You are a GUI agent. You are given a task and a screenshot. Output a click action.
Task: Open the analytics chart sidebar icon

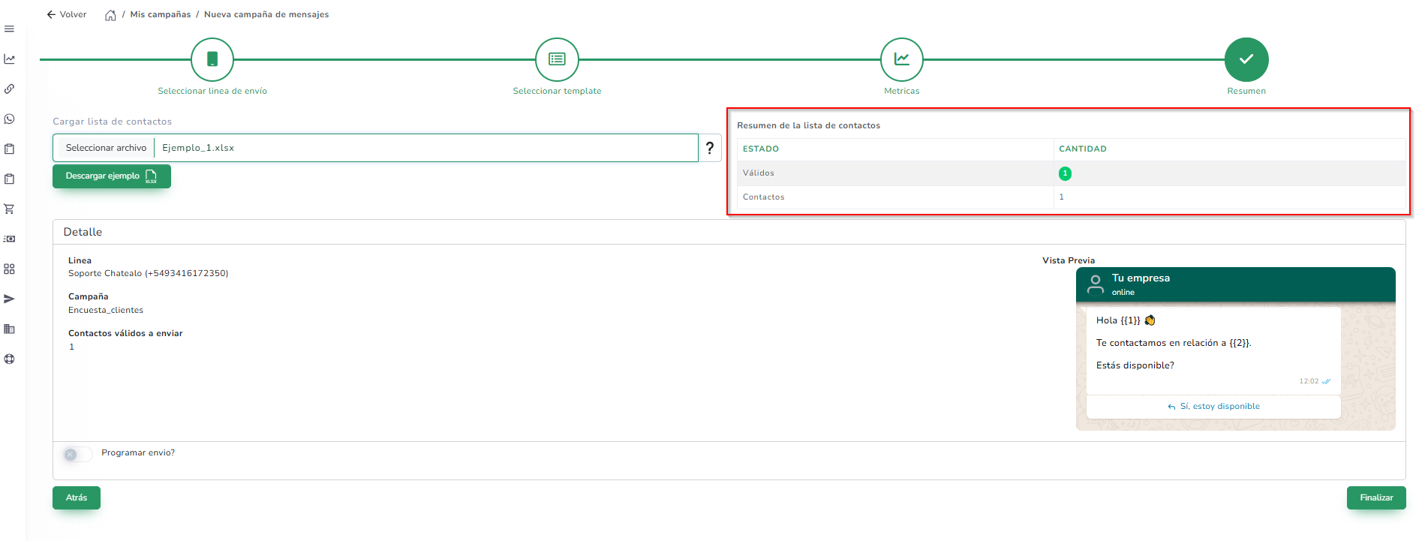click(x=9, y=59)
